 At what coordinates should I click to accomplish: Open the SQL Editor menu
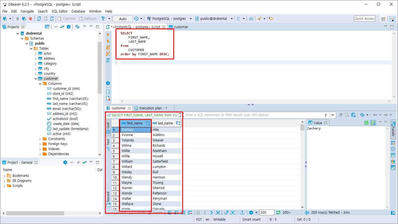(x=59, y=11)
